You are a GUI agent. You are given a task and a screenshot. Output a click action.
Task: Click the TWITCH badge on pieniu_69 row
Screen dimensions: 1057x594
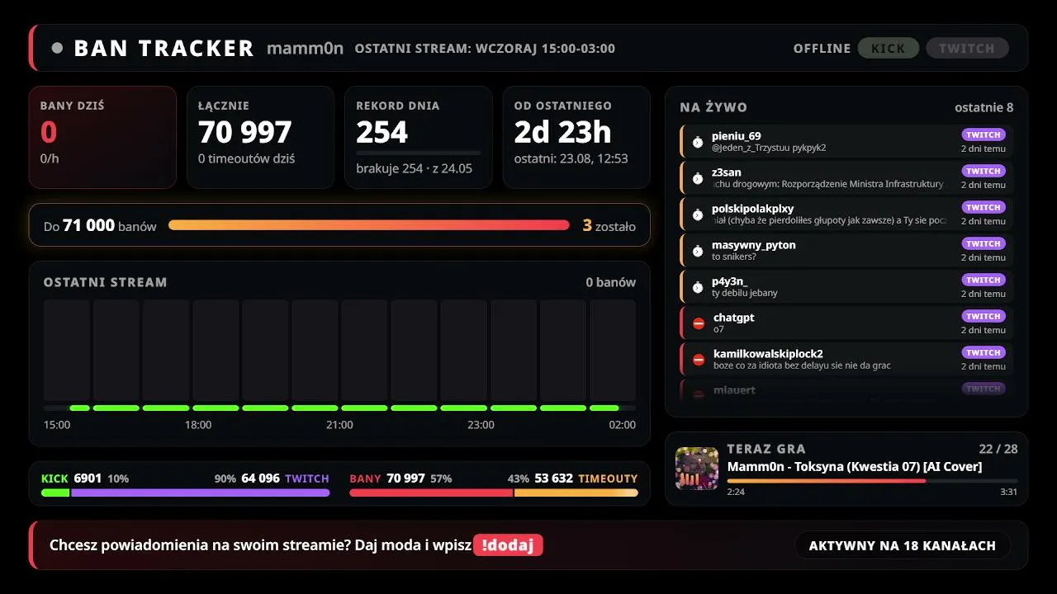pyautogui.click(x=984, y=134)
